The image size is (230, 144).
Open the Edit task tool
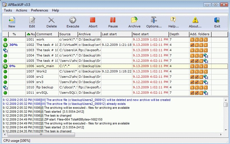(32, 22)
